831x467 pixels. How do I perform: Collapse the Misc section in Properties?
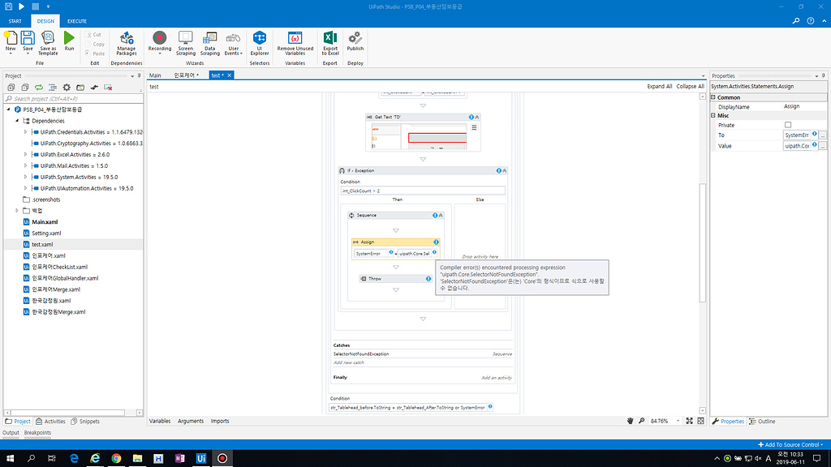(715, 115)
